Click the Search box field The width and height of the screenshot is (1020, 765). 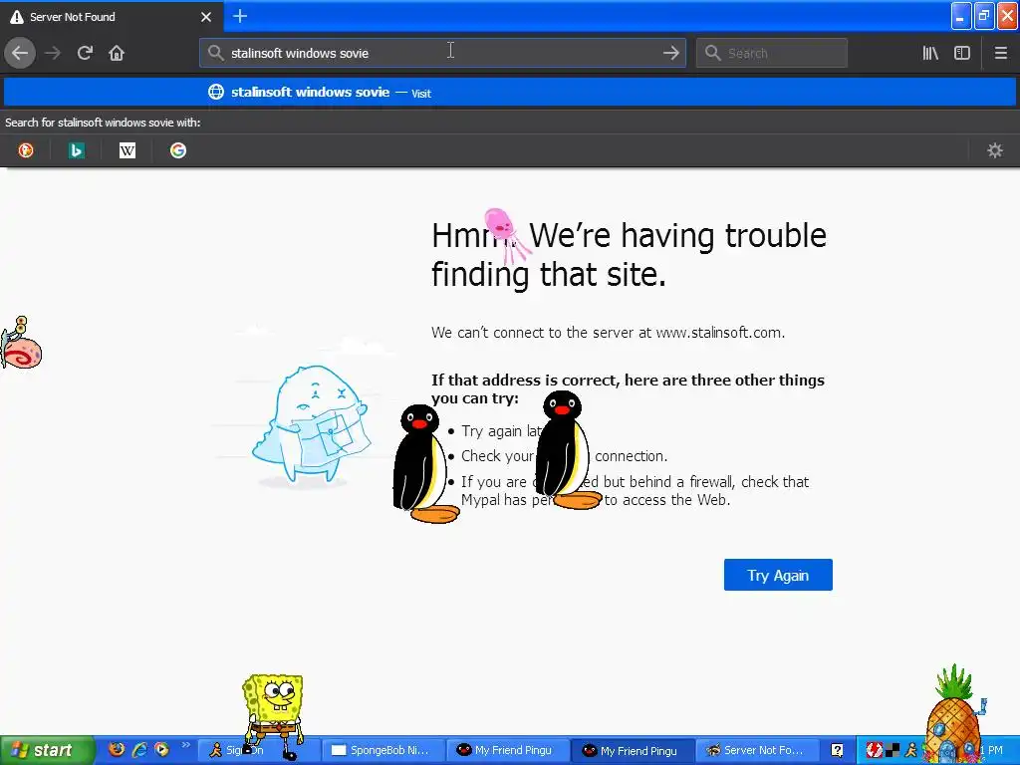click(772, 53)
